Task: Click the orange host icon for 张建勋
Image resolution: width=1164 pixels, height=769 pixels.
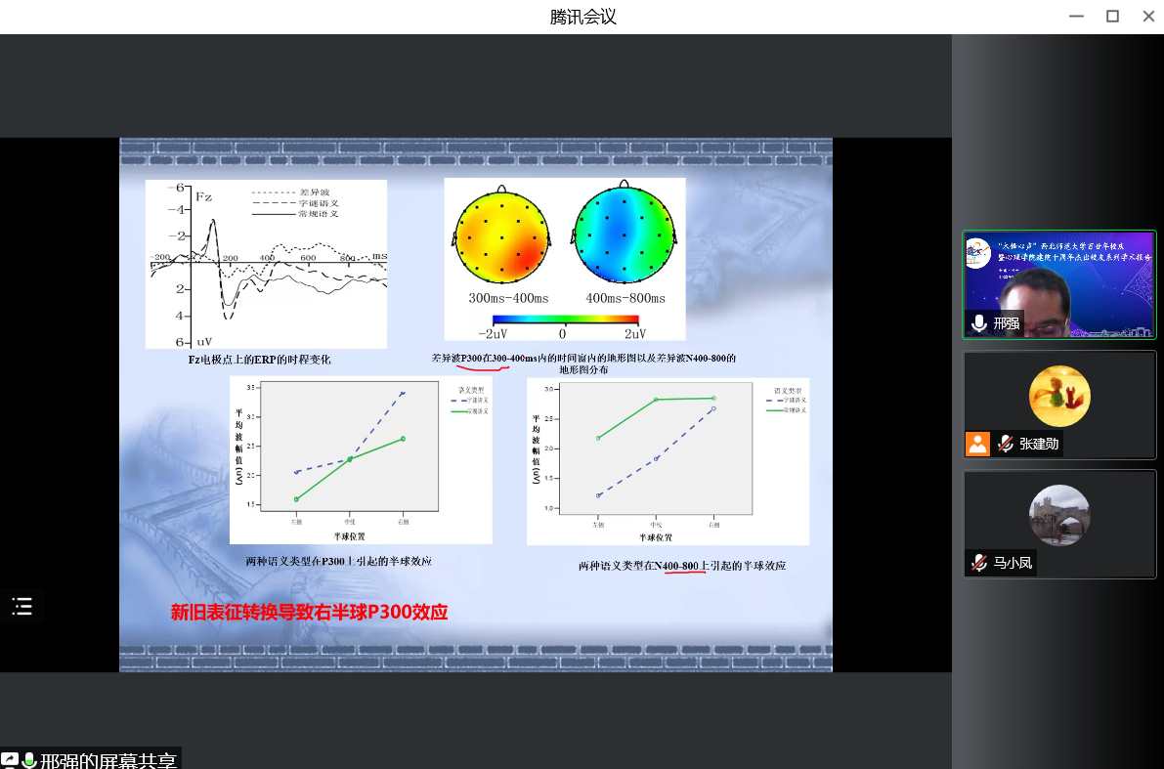Action: 977,444
